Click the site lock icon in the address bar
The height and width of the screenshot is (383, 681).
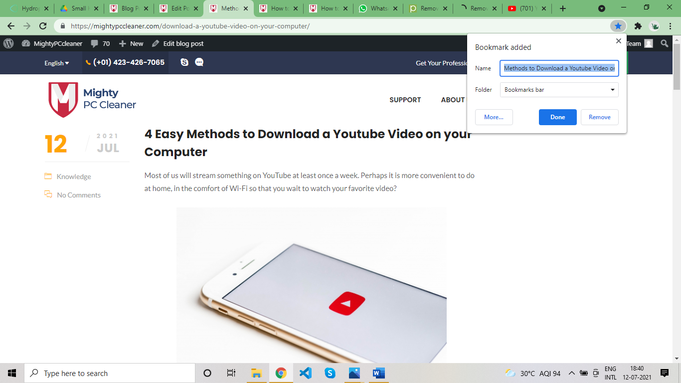click(63, 26)
